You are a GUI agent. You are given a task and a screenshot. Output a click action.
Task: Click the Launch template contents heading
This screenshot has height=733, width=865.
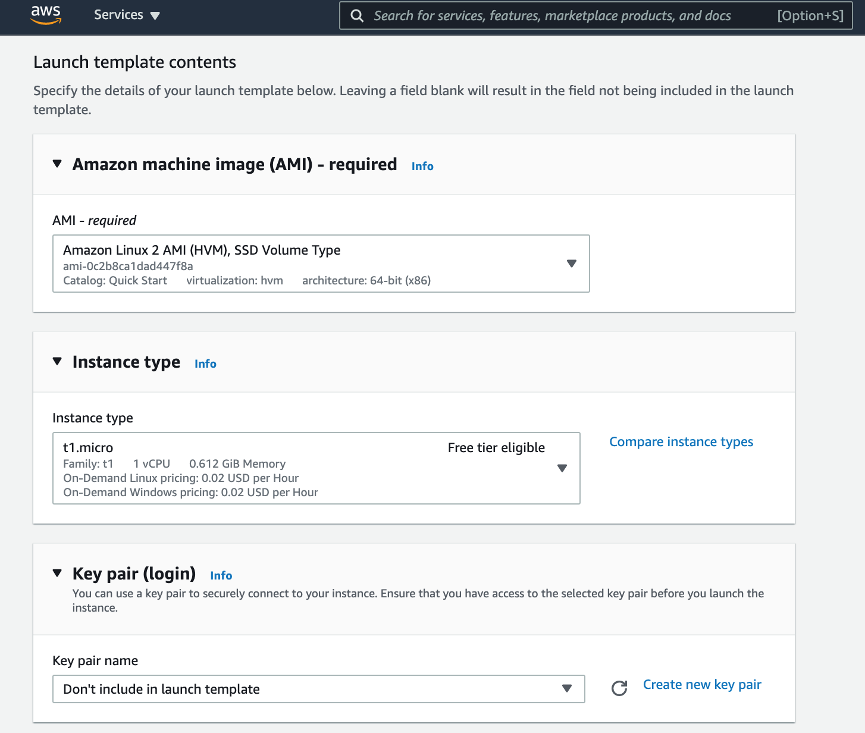[134, 62]
